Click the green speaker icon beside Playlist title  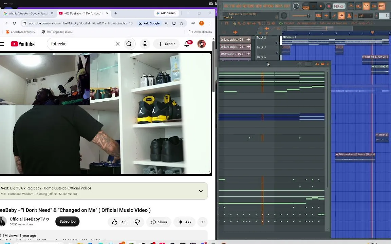(x=281, y=23)
